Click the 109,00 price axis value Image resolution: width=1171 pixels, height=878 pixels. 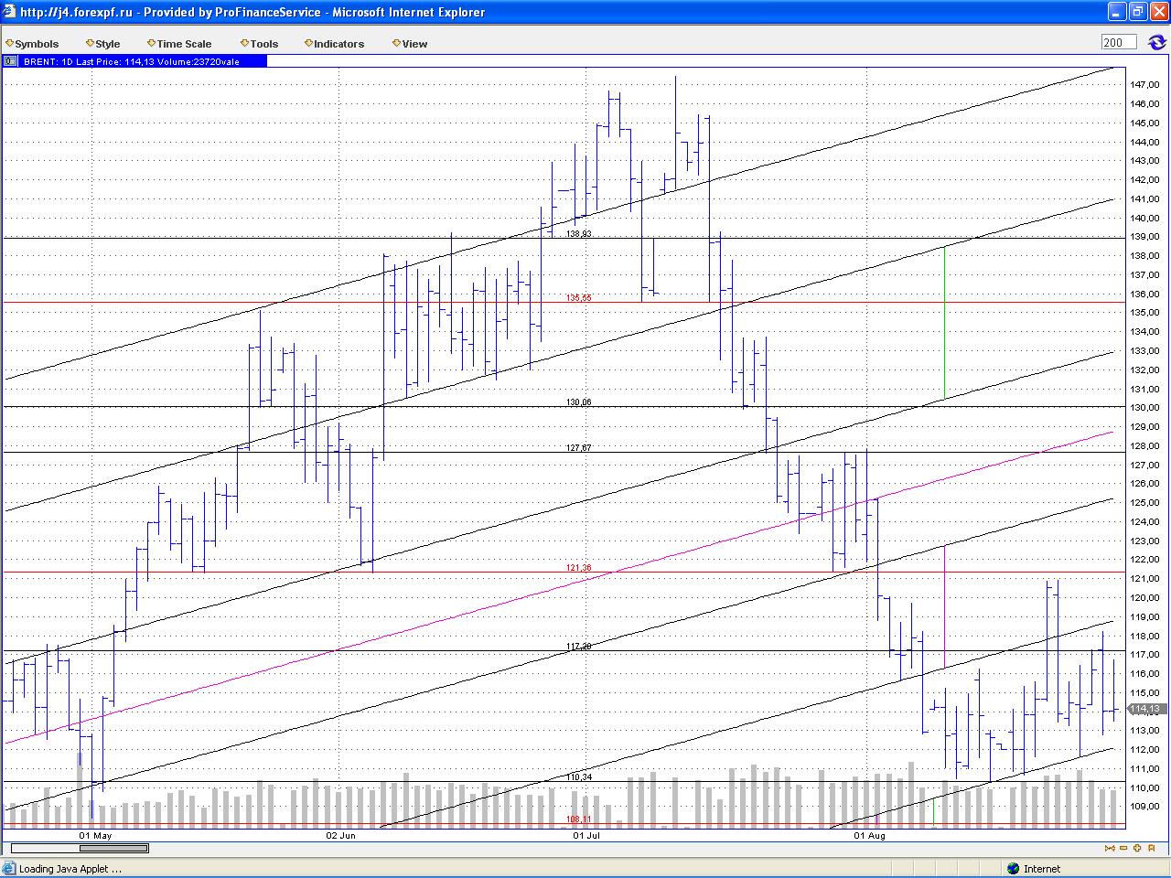pos(1144,807)
